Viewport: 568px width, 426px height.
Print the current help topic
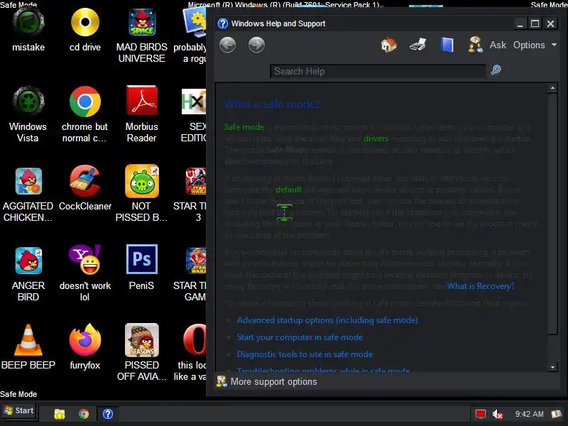coord(417,45)
